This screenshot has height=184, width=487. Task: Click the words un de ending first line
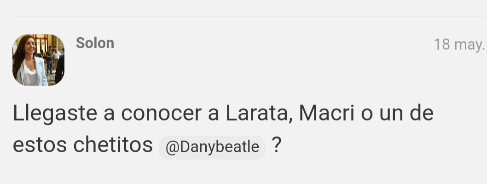(406, 113)
